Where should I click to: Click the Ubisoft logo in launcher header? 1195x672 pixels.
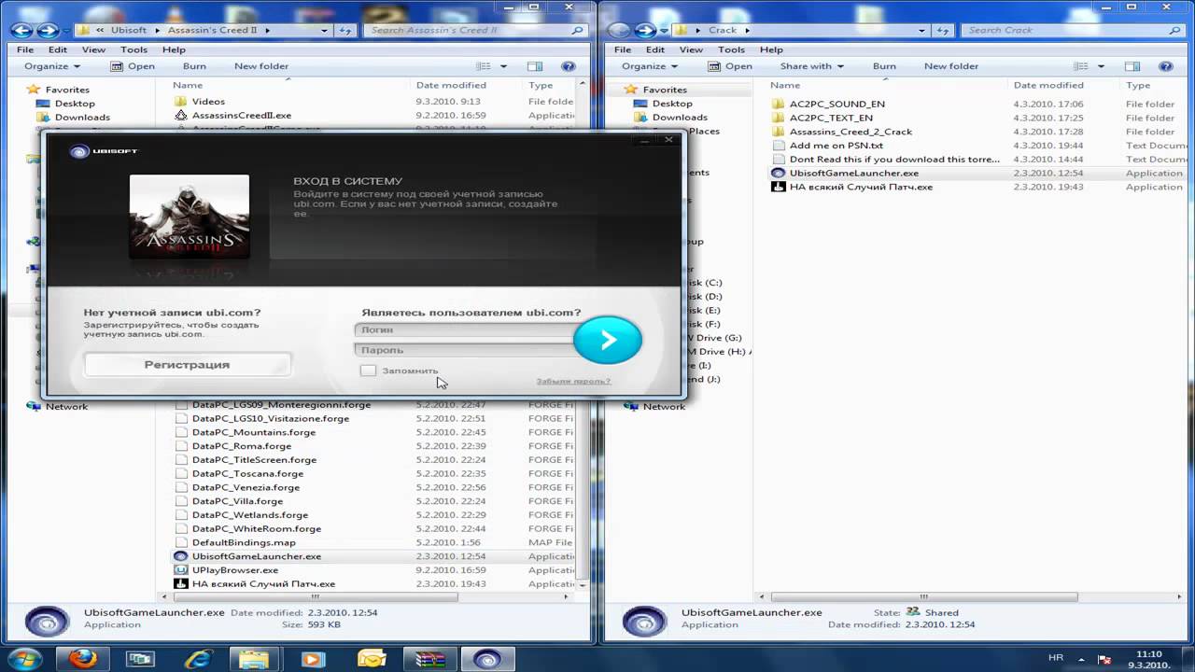tap(104, 151)
